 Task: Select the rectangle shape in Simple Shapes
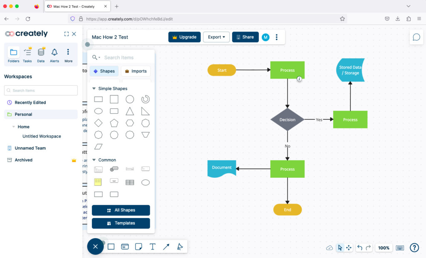tap(98, 99)
